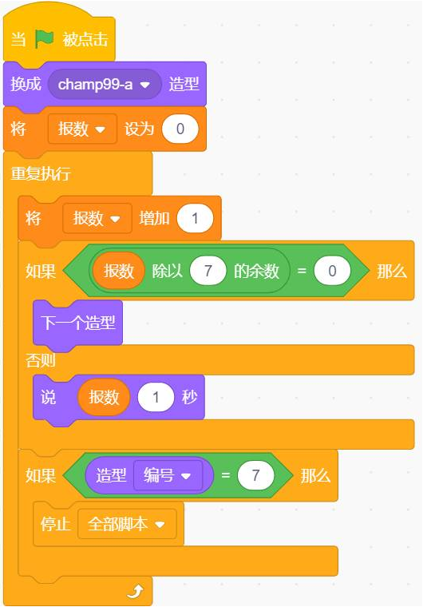Screen dimensions: 443x611
Task: Select the 下一个造型 block
Action: coord(78,323)
